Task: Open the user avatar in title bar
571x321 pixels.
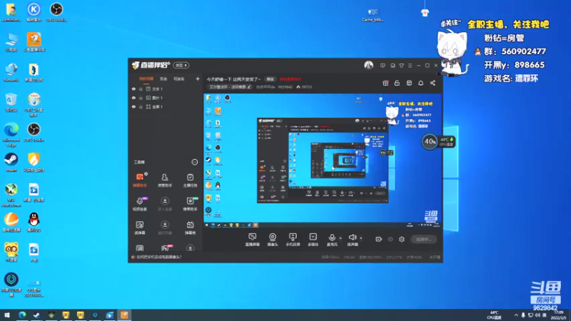Action: coord(368,65)
